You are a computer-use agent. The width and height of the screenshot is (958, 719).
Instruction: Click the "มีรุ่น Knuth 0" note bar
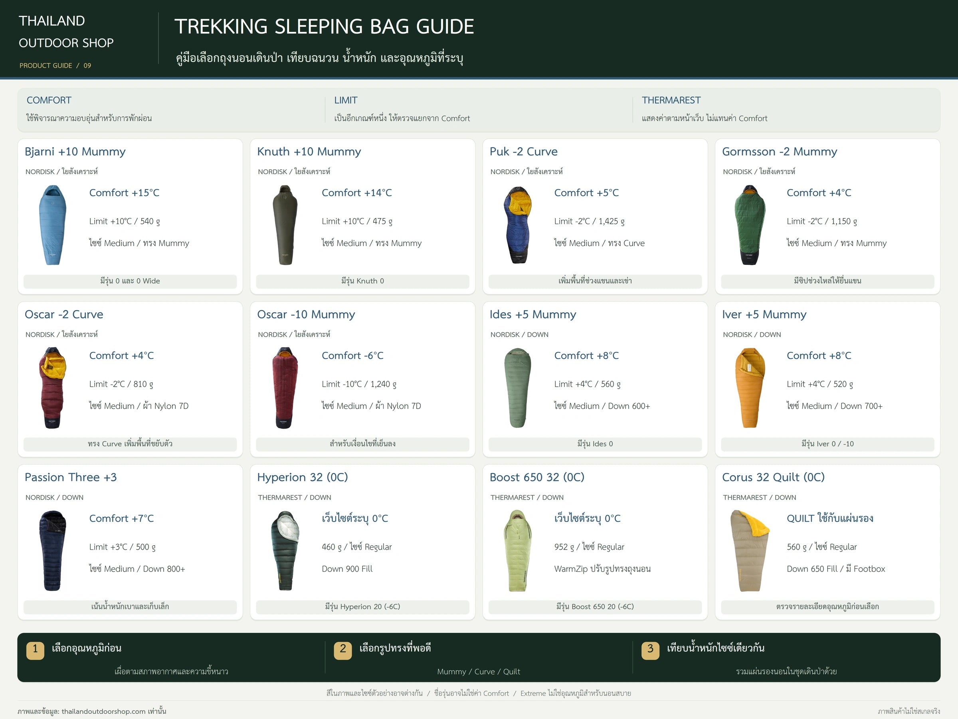coord(362,281)
